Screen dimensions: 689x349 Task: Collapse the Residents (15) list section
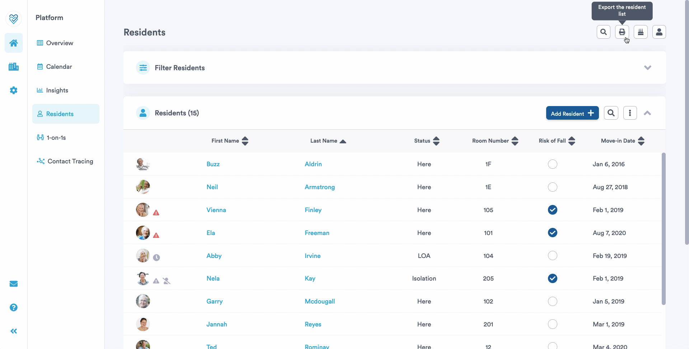coord(647,113)
